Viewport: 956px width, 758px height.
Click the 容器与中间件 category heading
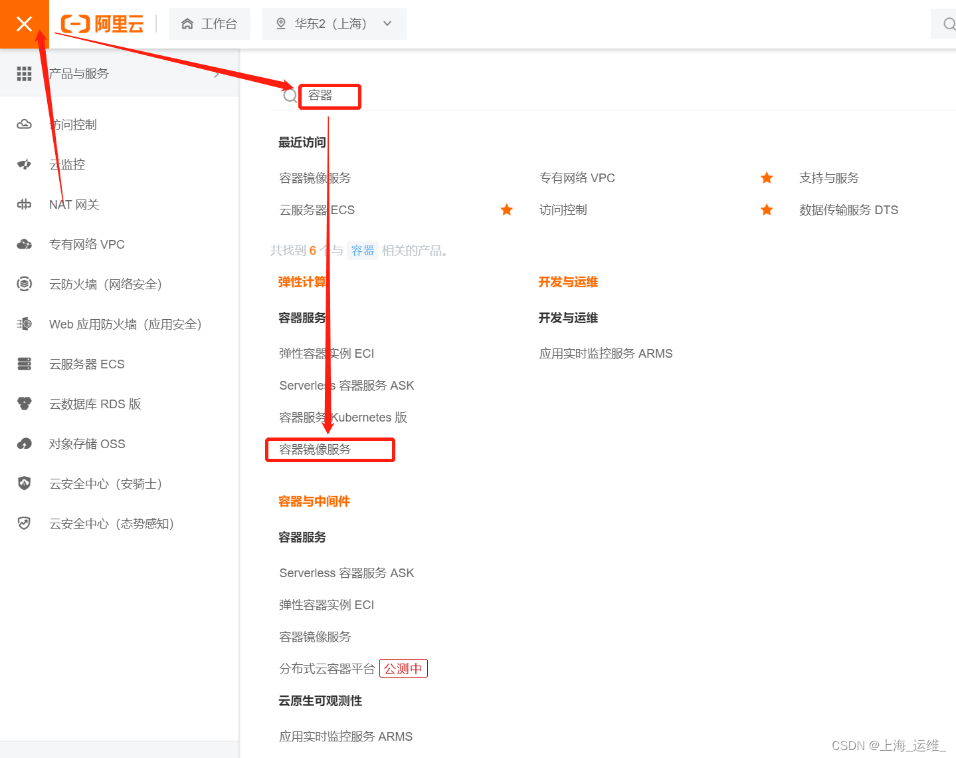314,501
